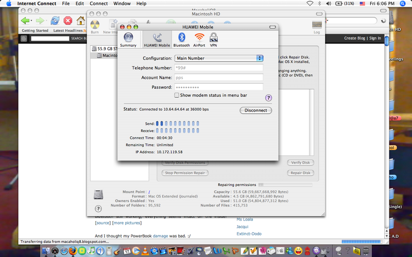Click the Firefox icon in the Dock
This screenshot has height=257, width=412.
(x=73, y=251)
